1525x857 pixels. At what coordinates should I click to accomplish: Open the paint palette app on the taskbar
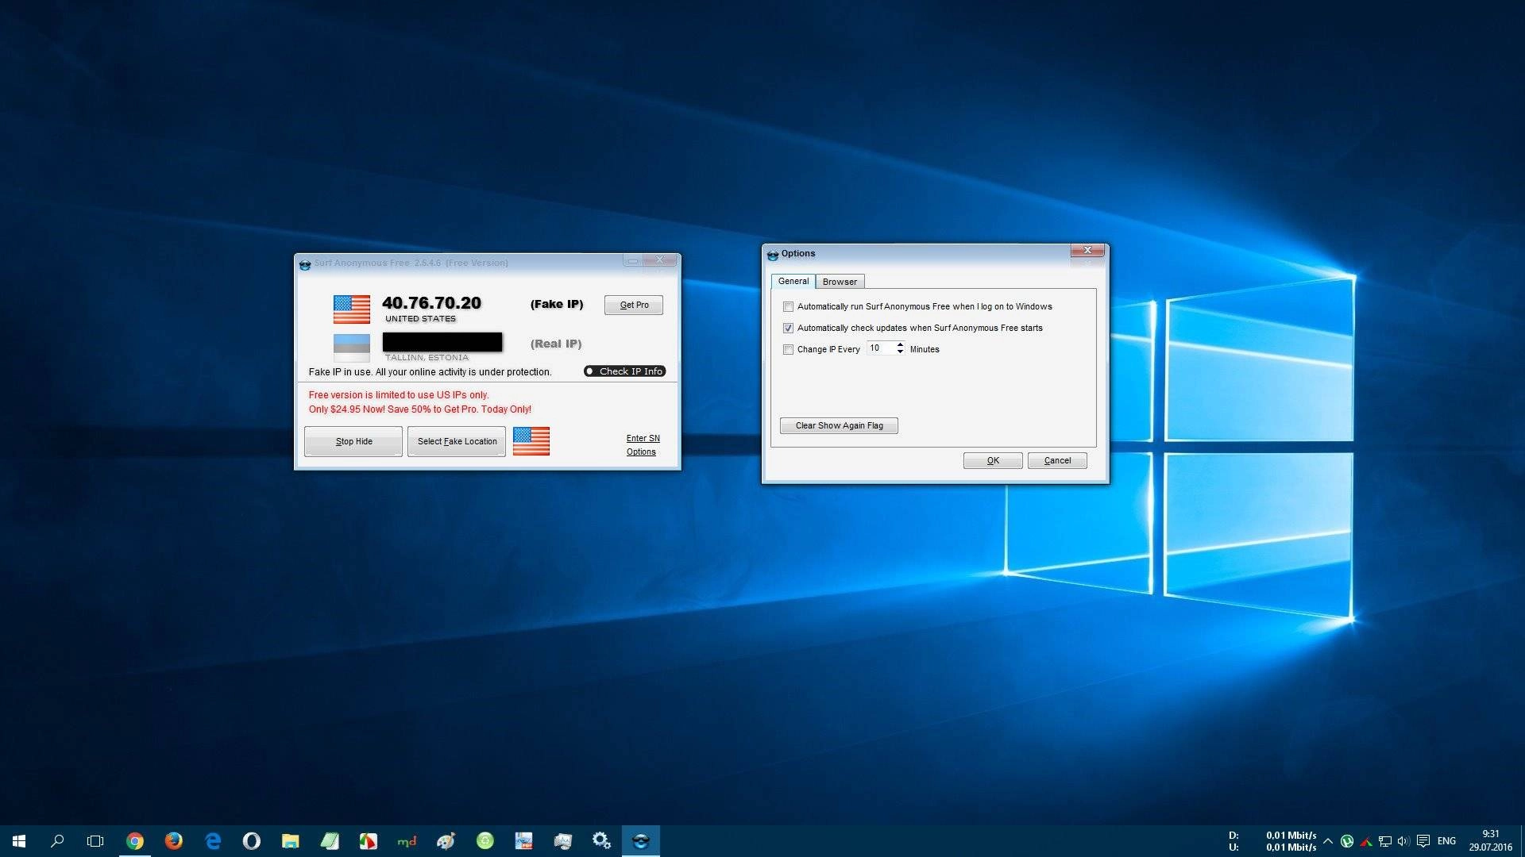446,841
